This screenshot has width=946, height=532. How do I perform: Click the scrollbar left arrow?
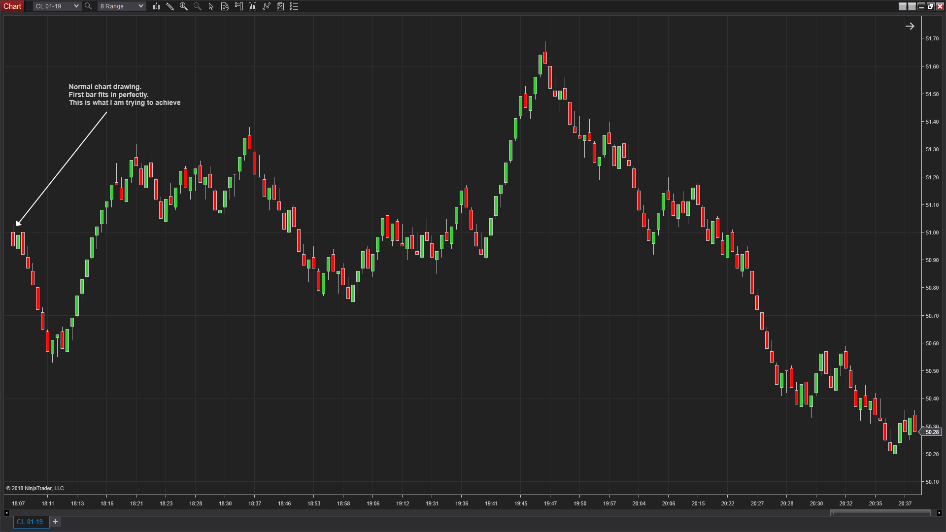click(6, 513)
